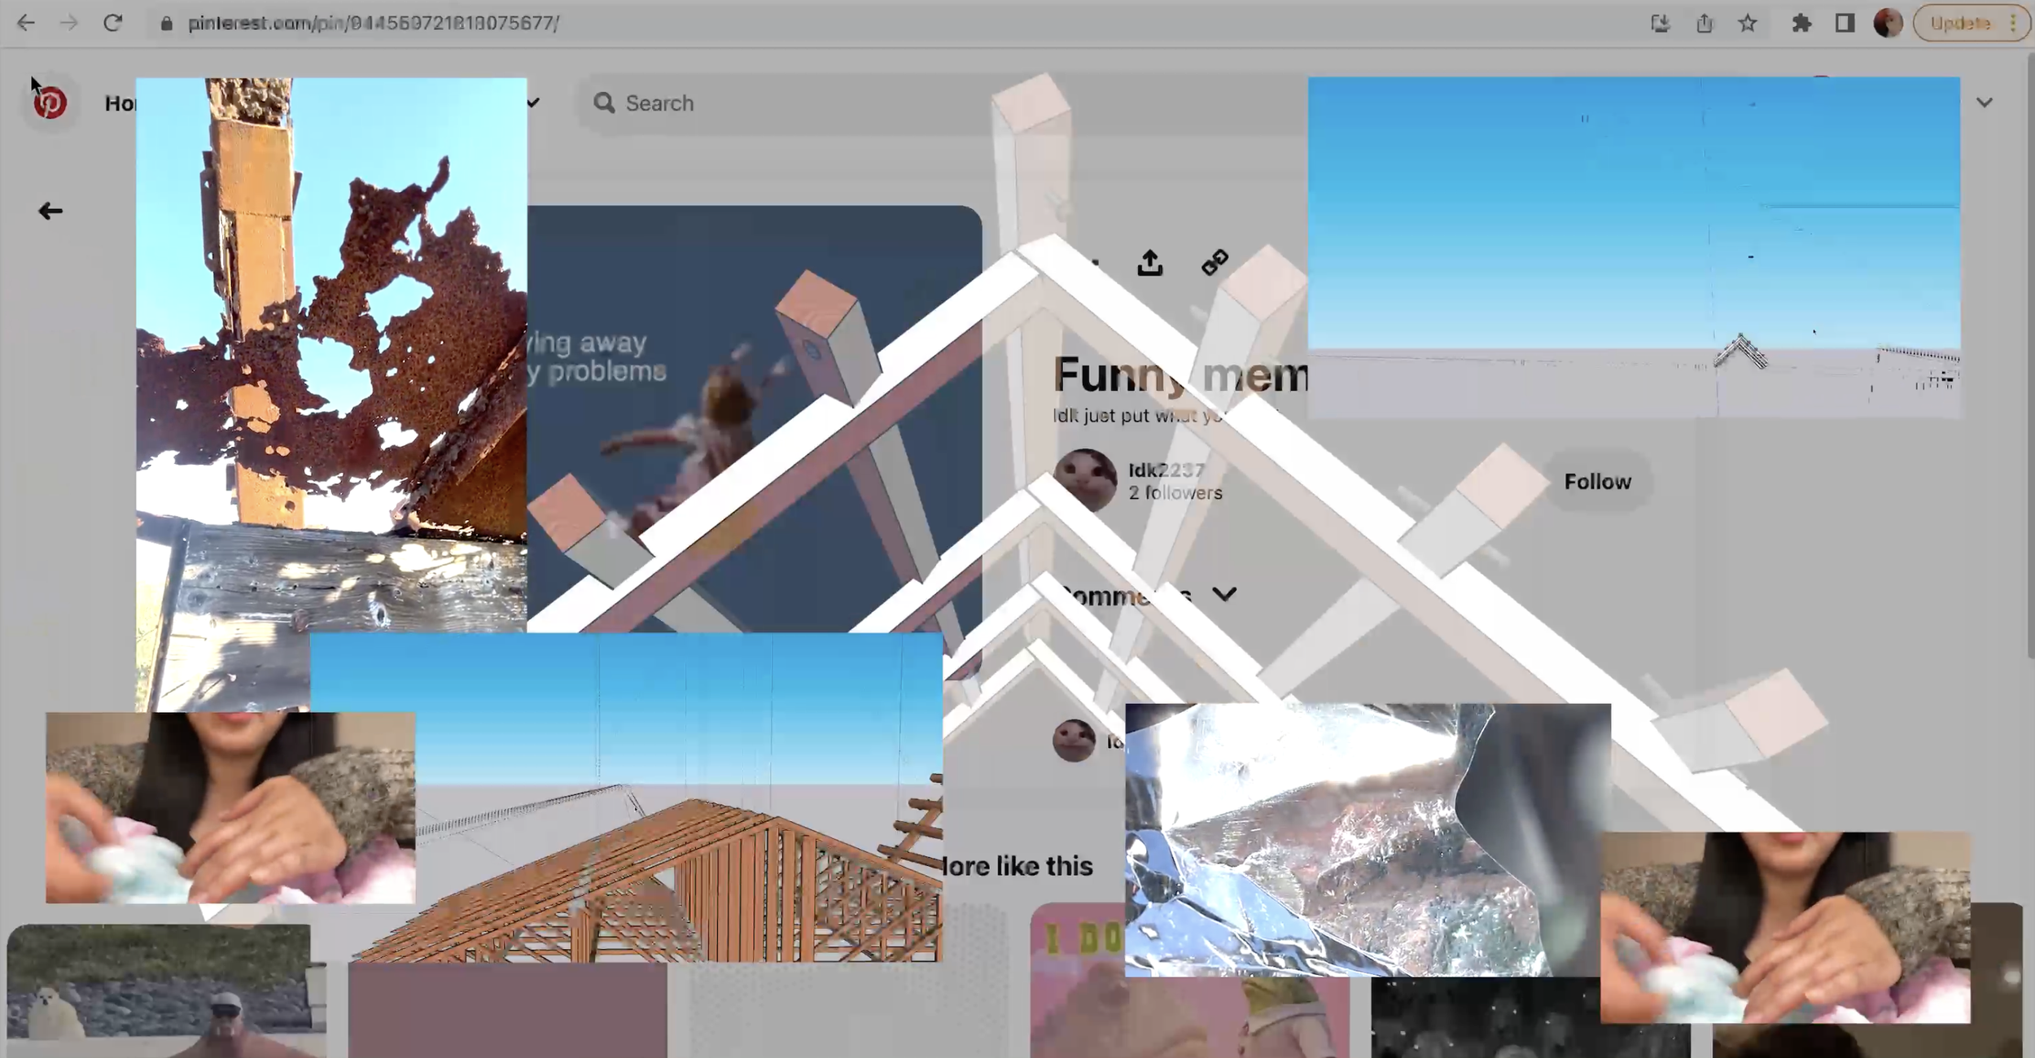
Task: Click the browser share page icon
Action: point(1705,23)
